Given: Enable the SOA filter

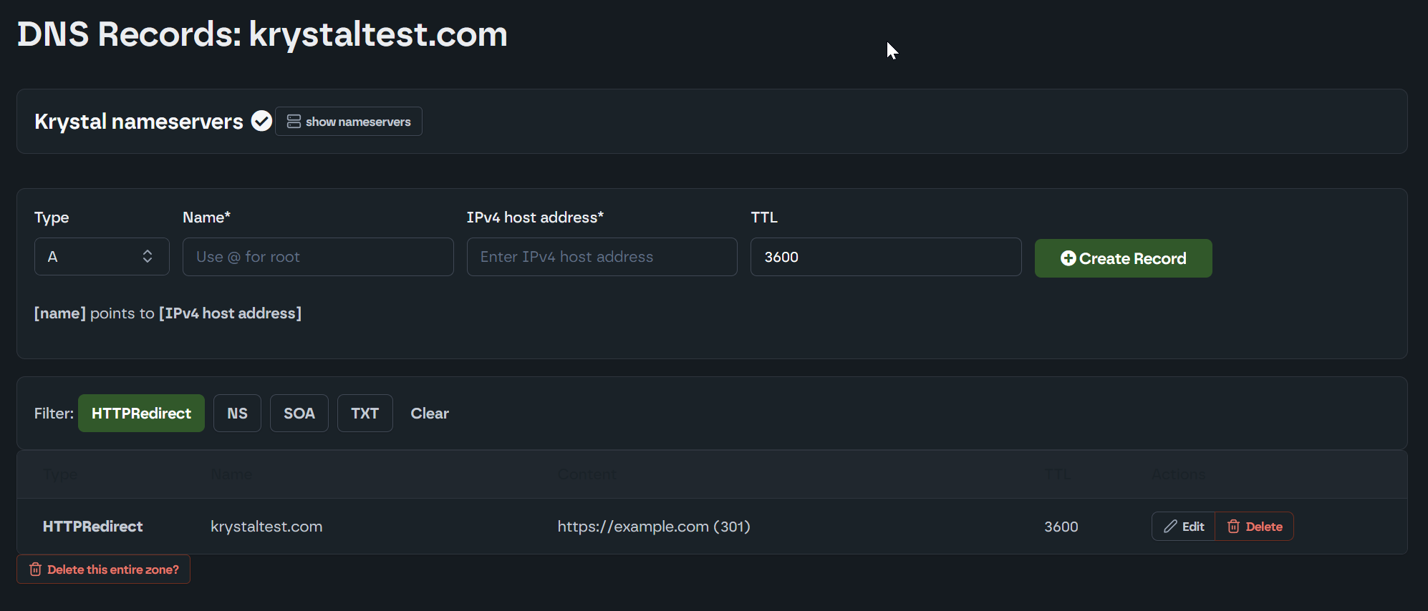Looking at the screenshot, I should pos(299,414).
